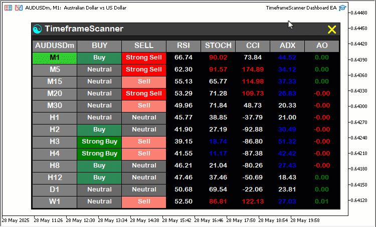
Task: Select the M5 timeframe button
Action: point(55,70)
